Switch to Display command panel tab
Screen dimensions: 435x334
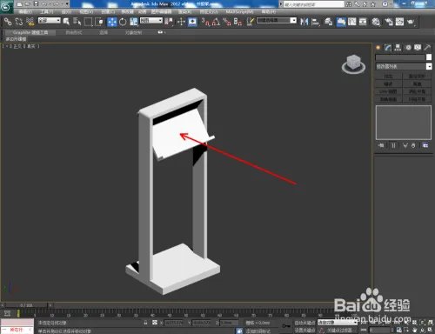click(x=418, y=48)
